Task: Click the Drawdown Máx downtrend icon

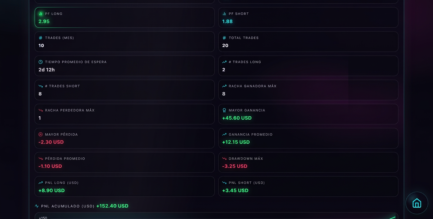Action: coord(224,159)
